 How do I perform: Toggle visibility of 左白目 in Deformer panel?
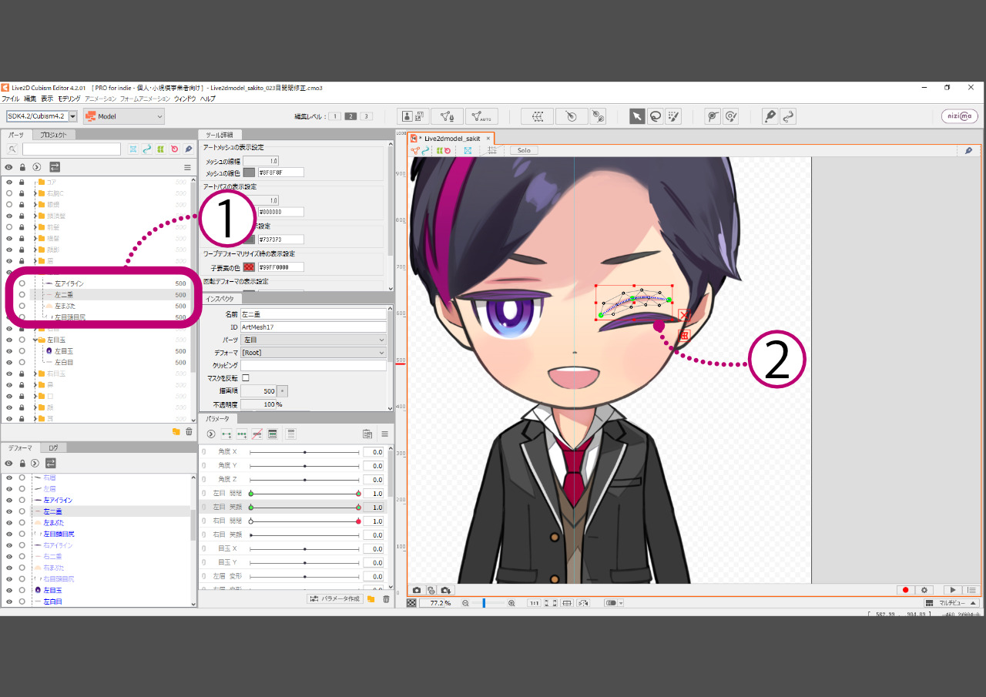coord(9,601)
